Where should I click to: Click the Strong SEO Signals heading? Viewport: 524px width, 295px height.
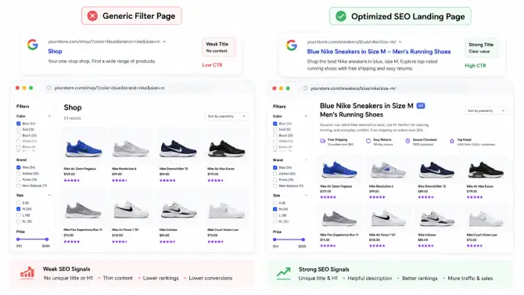click(324, 269)
